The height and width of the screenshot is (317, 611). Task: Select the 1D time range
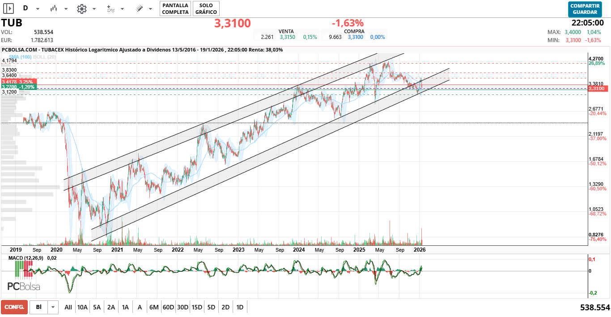240,307
